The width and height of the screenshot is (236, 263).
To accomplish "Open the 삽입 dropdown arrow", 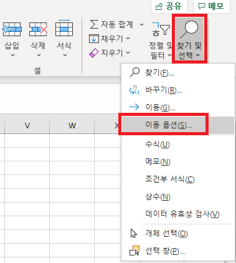I will pos(12,55).
